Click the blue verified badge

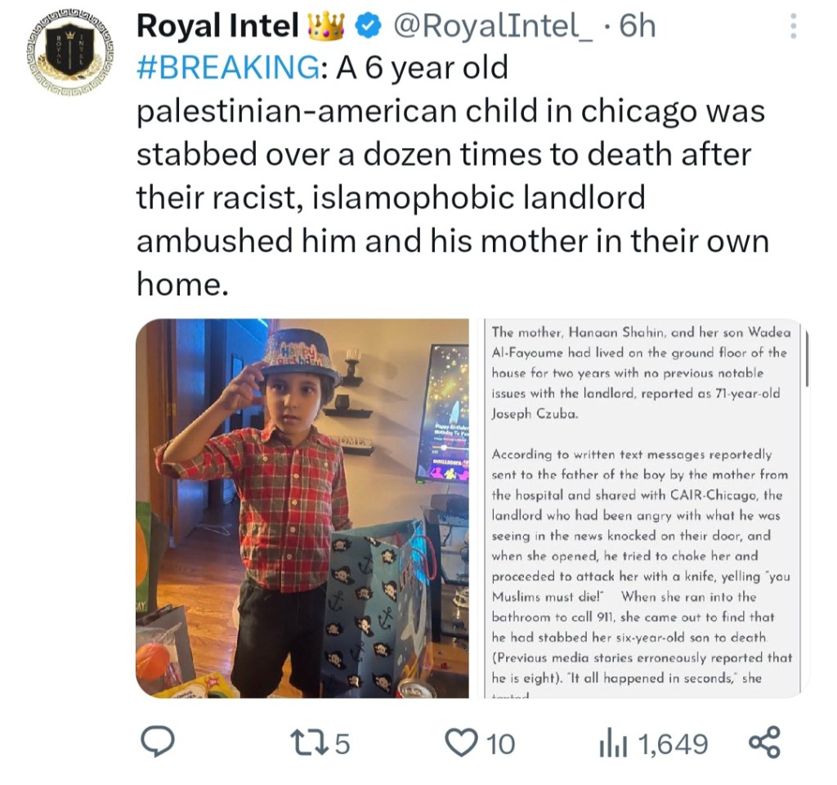tap(370, 27)
